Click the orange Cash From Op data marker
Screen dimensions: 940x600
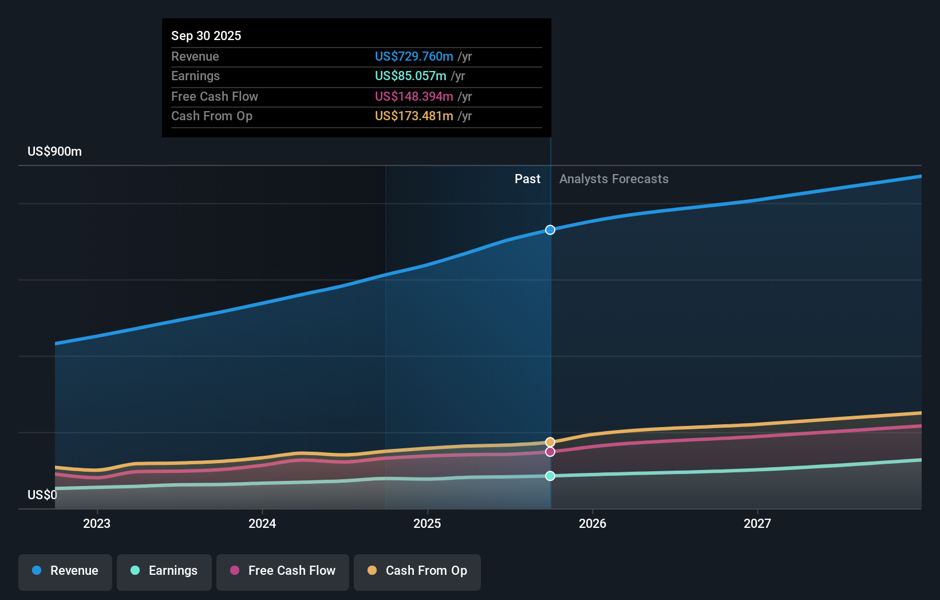550,442
